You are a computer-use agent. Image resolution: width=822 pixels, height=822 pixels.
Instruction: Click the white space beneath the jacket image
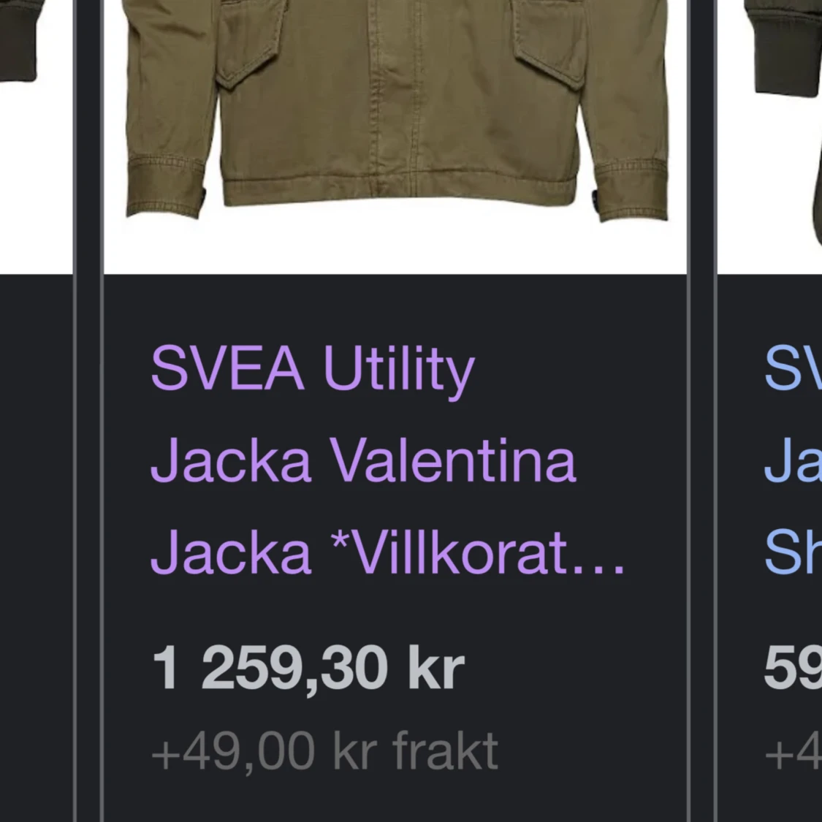point(395,248)
